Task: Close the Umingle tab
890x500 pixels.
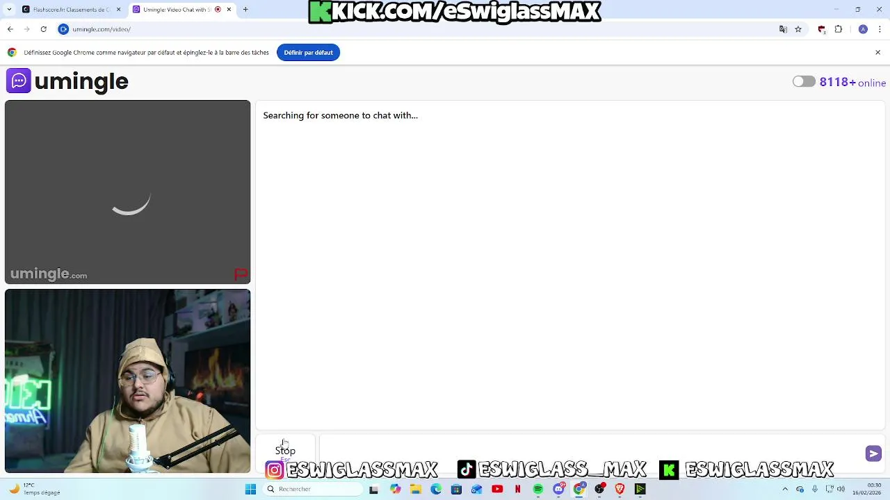Action: click(229, 10)
